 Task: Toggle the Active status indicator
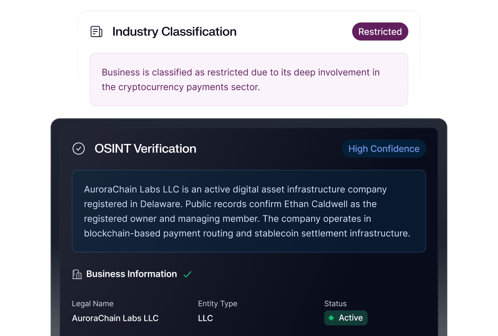click(346, 318)
